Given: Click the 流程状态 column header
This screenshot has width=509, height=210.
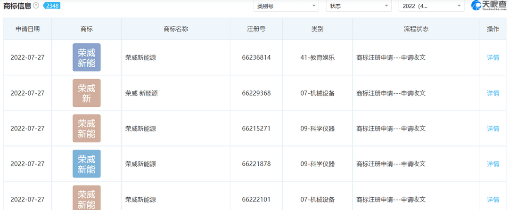Looking at the screenshot, I should pyautogui.click(x=416, y=29).
